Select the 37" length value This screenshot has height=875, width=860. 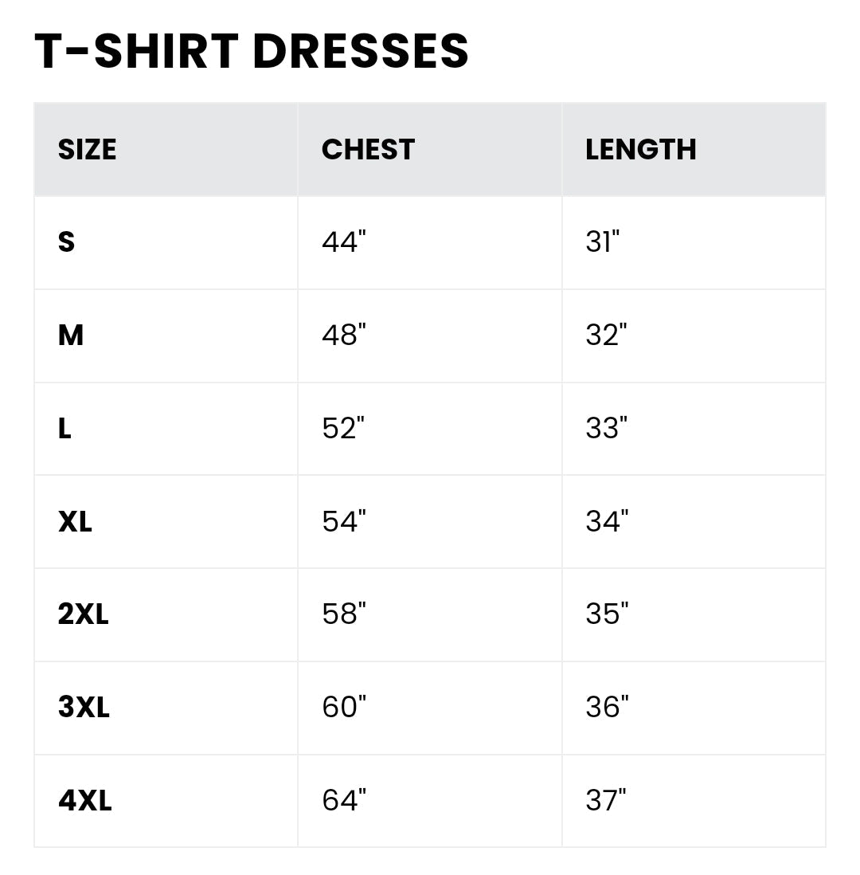pyautogui.click(x=606, y=800)
